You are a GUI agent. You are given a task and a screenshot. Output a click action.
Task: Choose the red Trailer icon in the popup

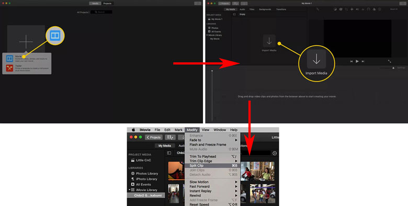9,68
